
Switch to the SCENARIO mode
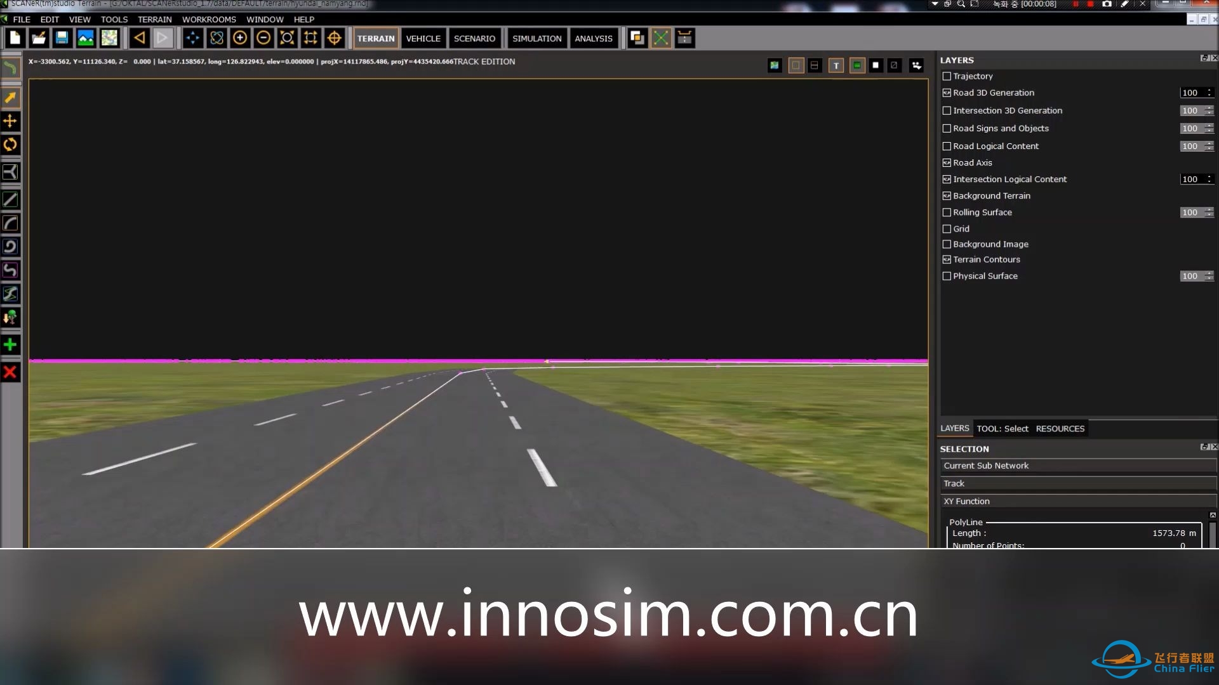click(x=474, y=38)
